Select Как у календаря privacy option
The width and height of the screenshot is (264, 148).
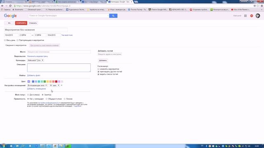pos(28,99)
